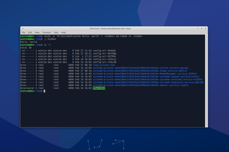Viewport: 229px width, 152px height.
Task: Open the Edit menu
Action: (30, 32)
